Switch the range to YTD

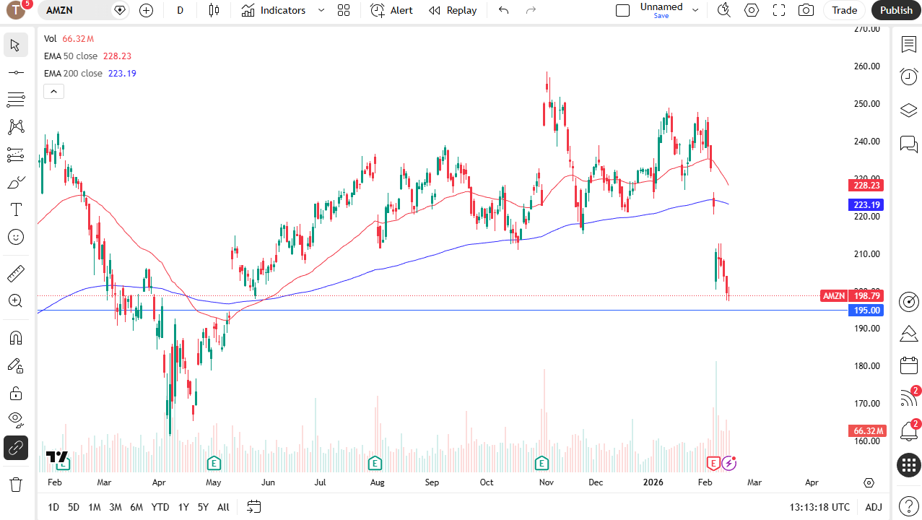tap(160, 507)
